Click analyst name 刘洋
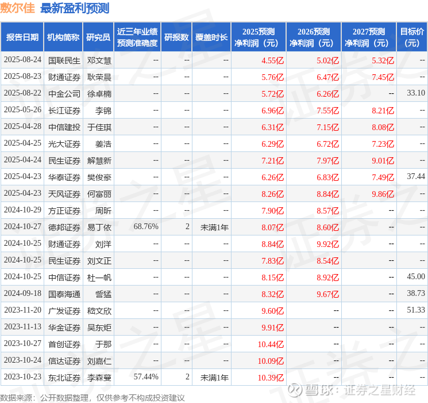Image resolution: width=428 pixels, height=403 pixels. click(x=103, y=244)
